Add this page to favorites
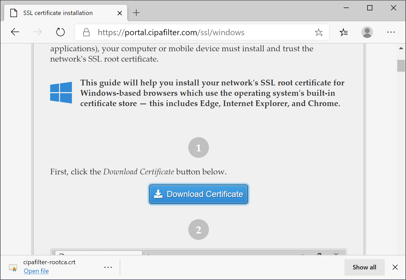The image size is (406, 280). coord(319,32)
